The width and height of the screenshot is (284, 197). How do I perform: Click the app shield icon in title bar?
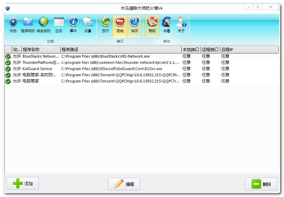[x=8, y=8]
